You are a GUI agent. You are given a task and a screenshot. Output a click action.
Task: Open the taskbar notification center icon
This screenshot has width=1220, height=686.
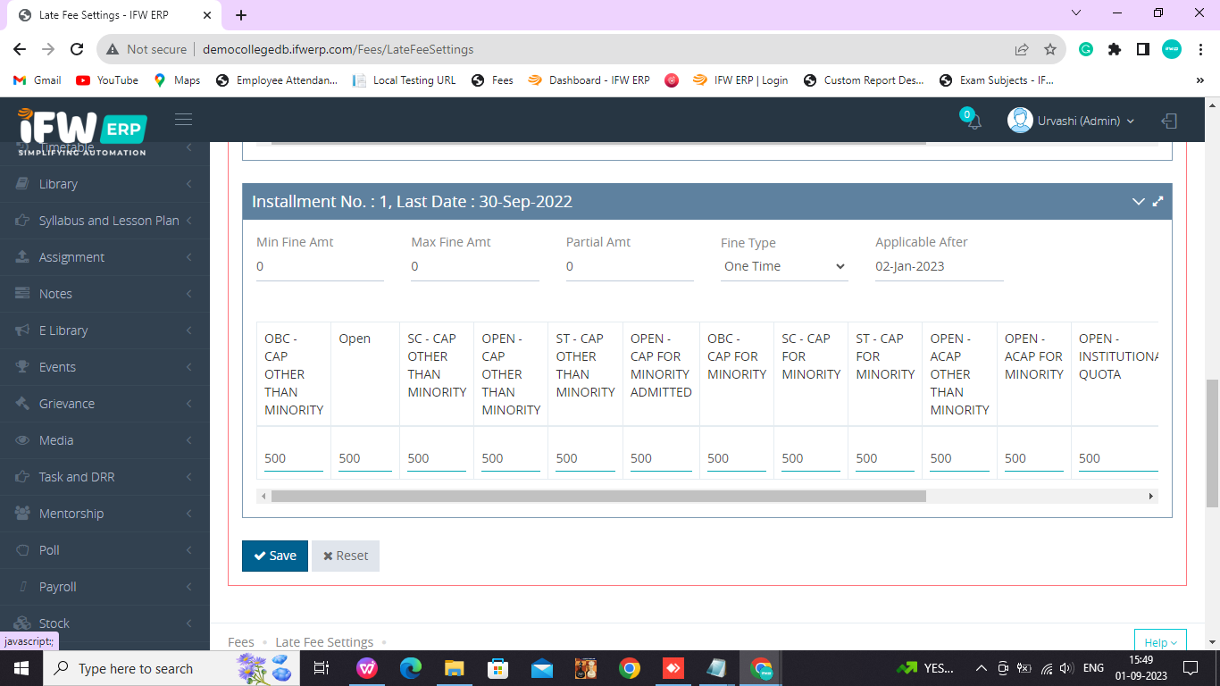pyautogui.click(x=1191, y=668)
